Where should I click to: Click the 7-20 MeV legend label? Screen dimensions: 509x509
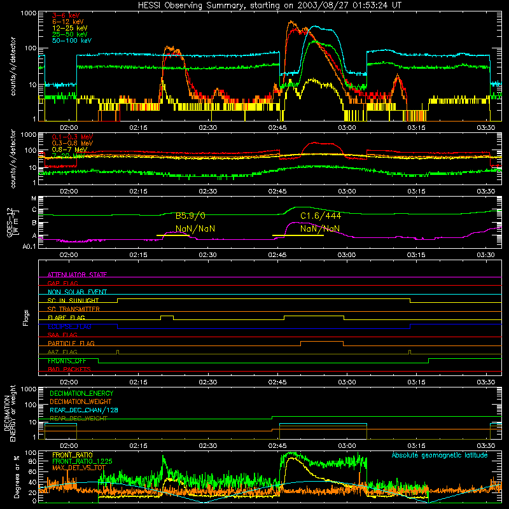(x=68, y=156)
